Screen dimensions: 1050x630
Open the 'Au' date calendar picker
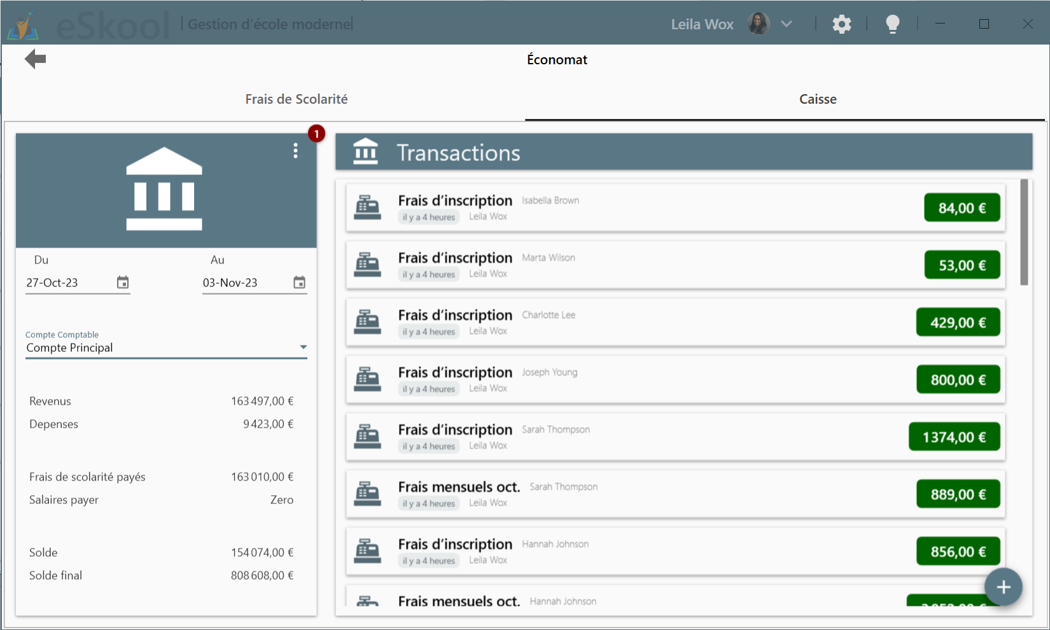pyautogui.click(x=299, y=283)
